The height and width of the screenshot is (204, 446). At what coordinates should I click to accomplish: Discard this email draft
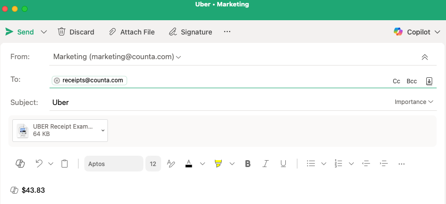pyautogui.click(x=76, y=32)
